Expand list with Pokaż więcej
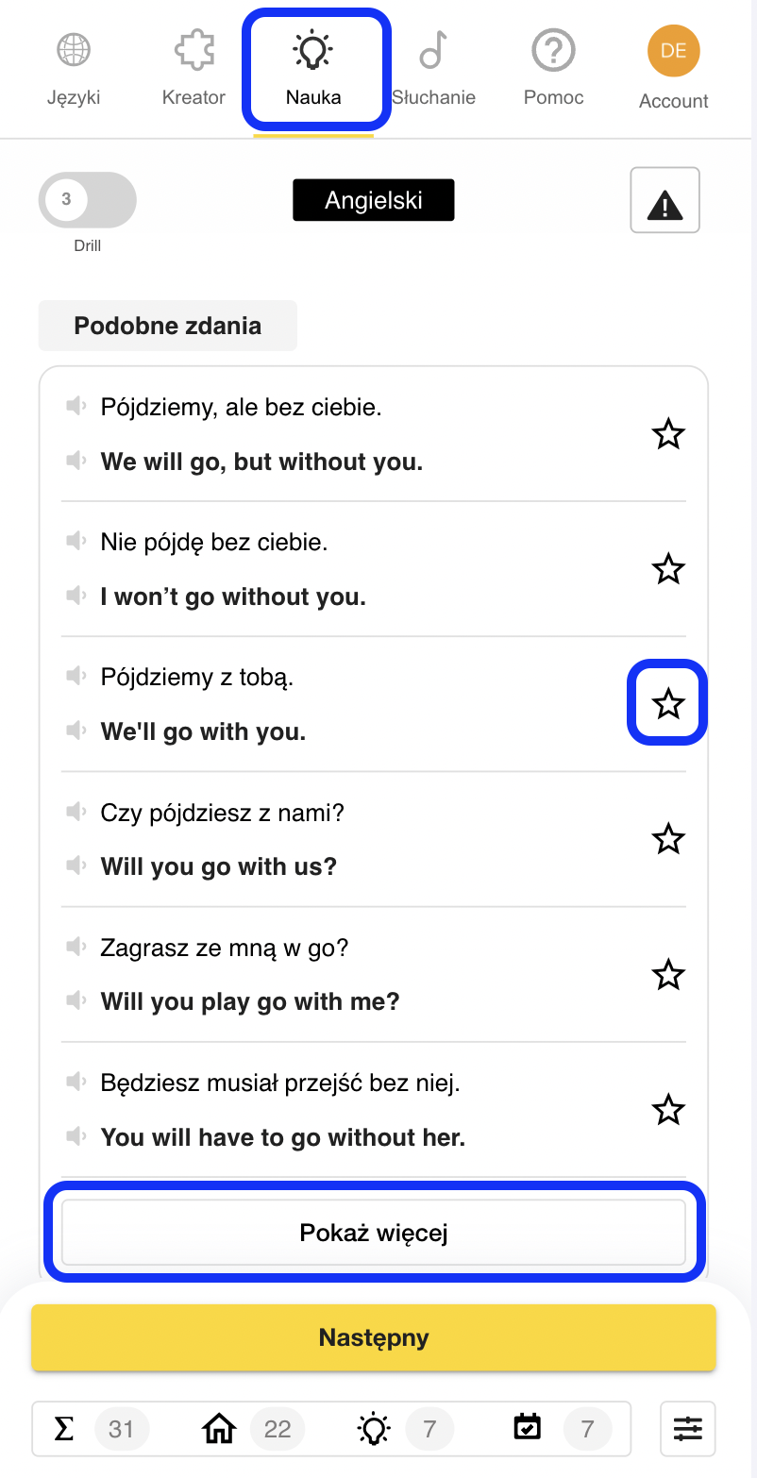 pos(374,1233)
